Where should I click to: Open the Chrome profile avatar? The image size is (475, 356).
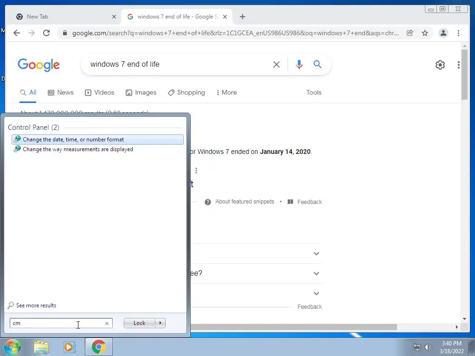click(x=443, y=33)
